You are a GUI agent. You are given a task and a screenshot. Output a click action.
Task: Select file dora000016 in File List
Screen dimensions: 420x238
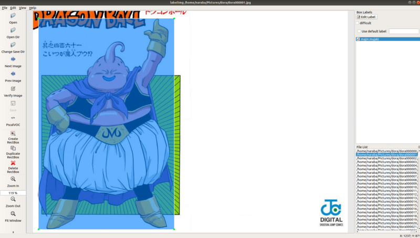pos(387,209)
